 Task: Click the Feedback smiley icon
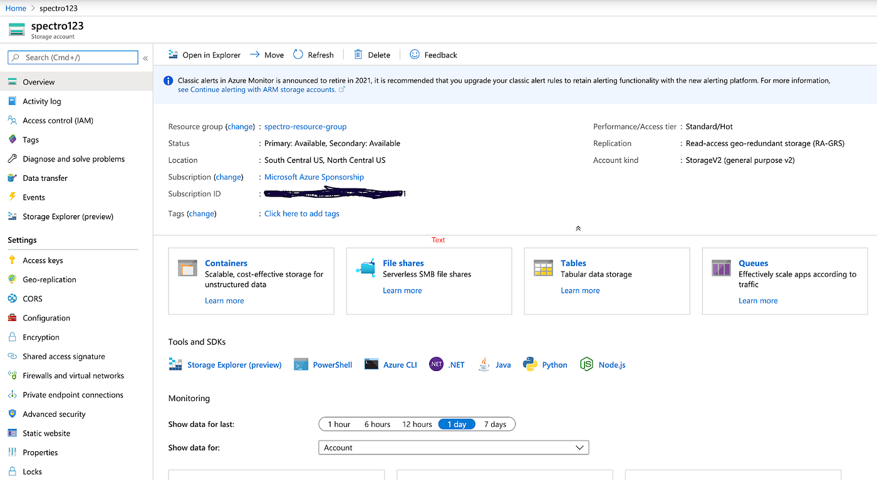coord(415,54)
